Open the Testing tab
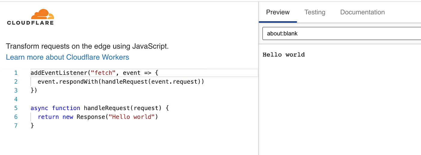Image resolution: width=421 pixels, height=155 pixels. [x=315, y=12]
